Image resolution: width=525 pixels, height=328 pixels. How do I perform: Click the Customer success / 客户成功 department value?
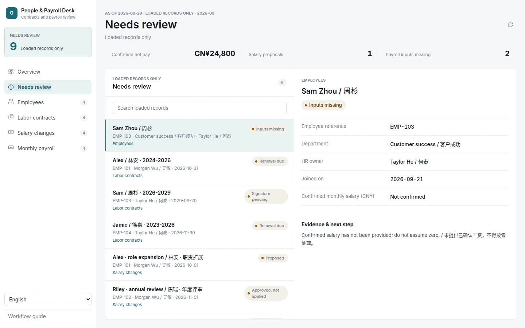tap(425, 144)
